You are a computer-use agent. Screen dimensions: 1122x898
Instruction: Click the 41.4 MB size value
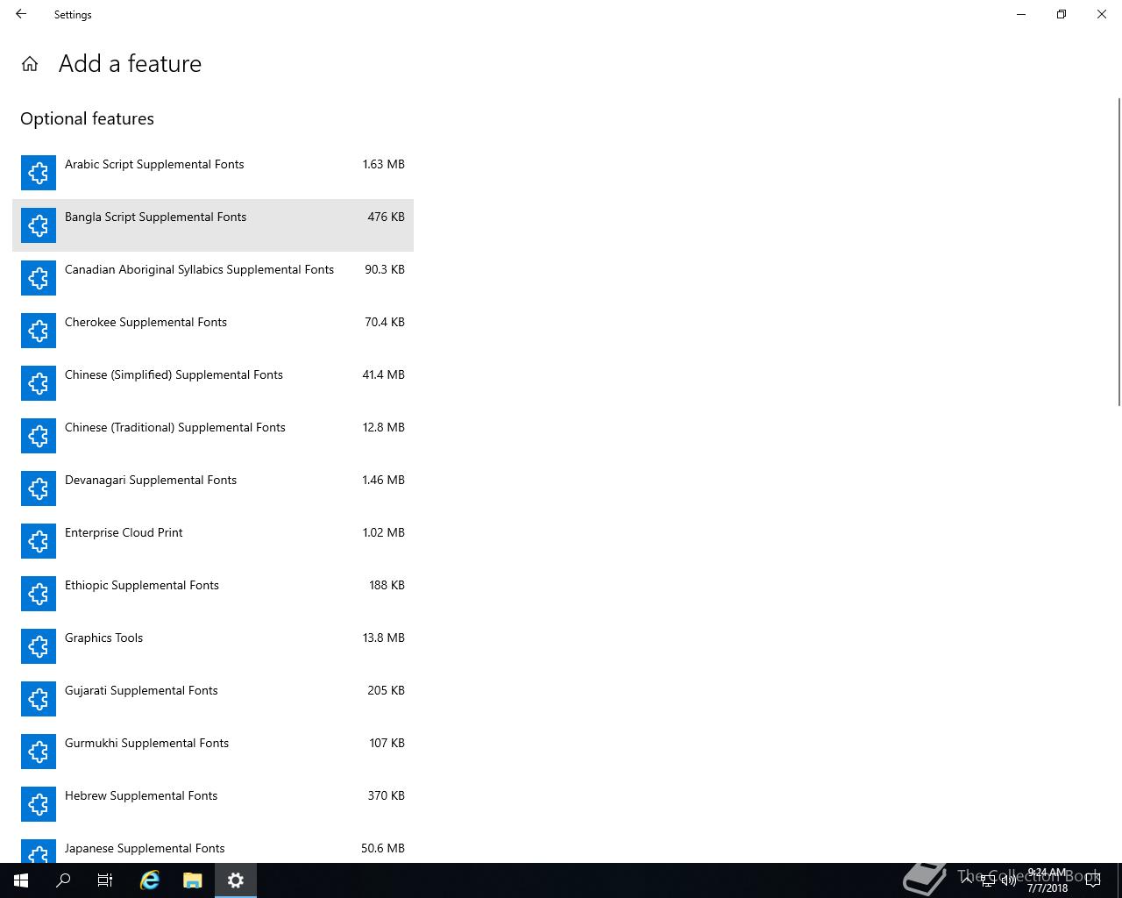coord(384,374)
